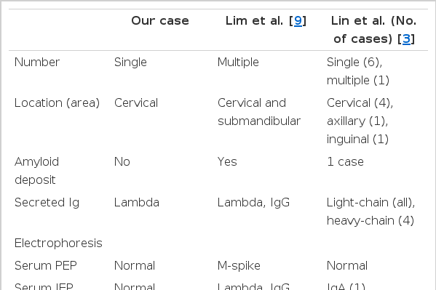Viewport: 436px width, 290px height.
Task: Select the 'Electrophoresis' section label
Action: 58,243
